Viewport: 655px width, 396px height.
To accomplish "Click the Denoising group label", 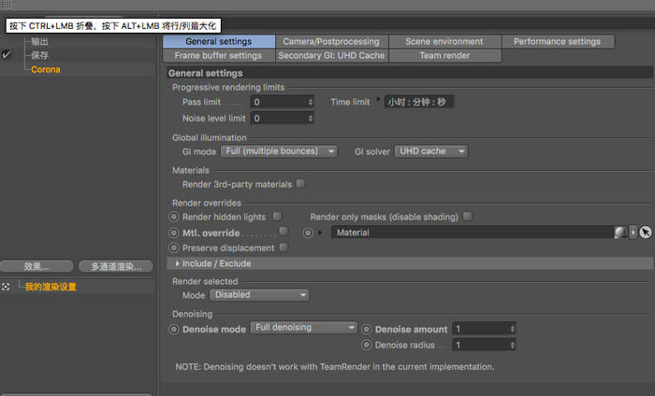I will point(192,314).
